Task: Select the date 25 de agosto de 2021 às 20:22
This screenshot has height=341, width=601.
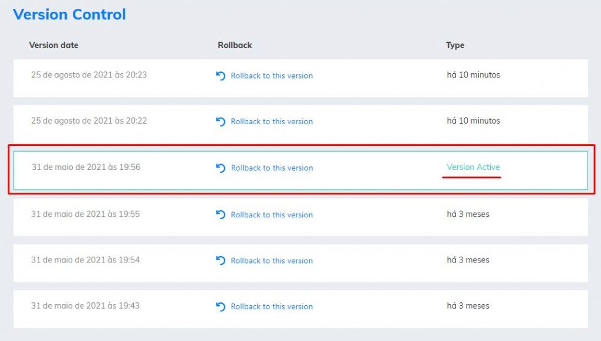Action: click(x=89, y=121)
